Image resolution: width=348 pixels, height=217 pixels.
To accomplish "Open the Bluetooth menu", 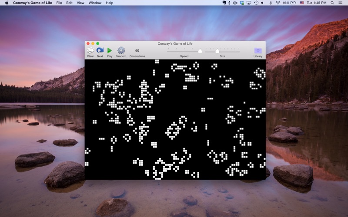I will tap(271, 3).
